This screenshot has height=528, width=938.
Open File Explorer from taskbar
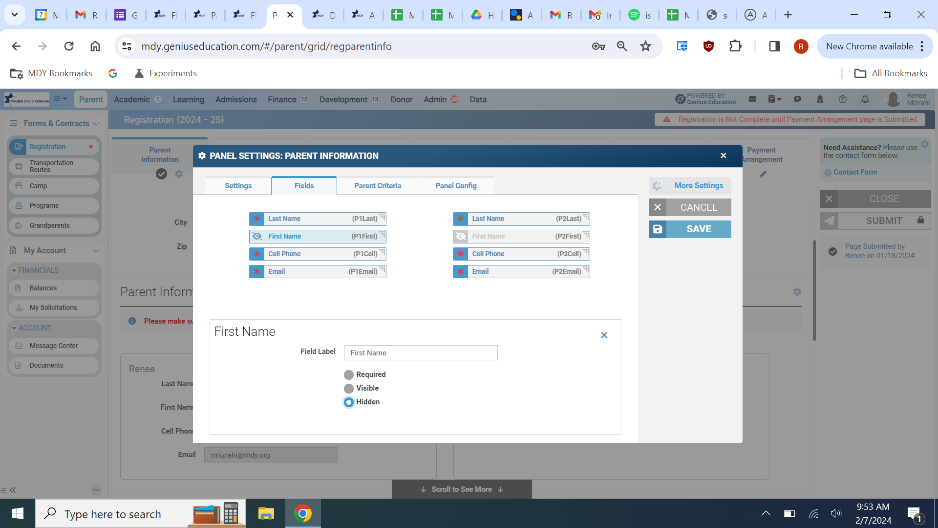pyautogui.click(x=266, y=514)
